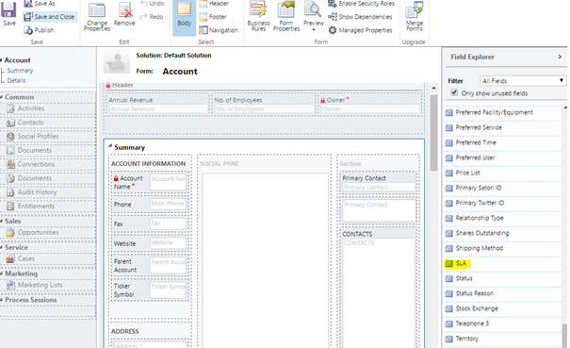Click the Save icon in the ribbon

8,10
